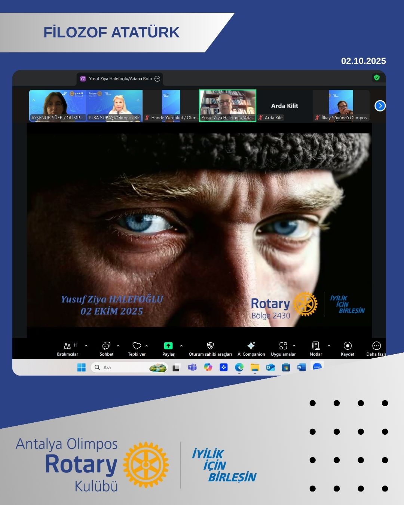
Task: Open the Notlar notes icon
Action: point(316,346)
